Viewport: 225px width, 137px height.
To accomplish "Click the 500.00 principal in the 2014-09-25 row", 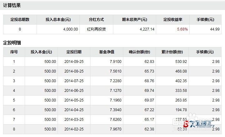I will pyautogui.click(x=50, y=62).
